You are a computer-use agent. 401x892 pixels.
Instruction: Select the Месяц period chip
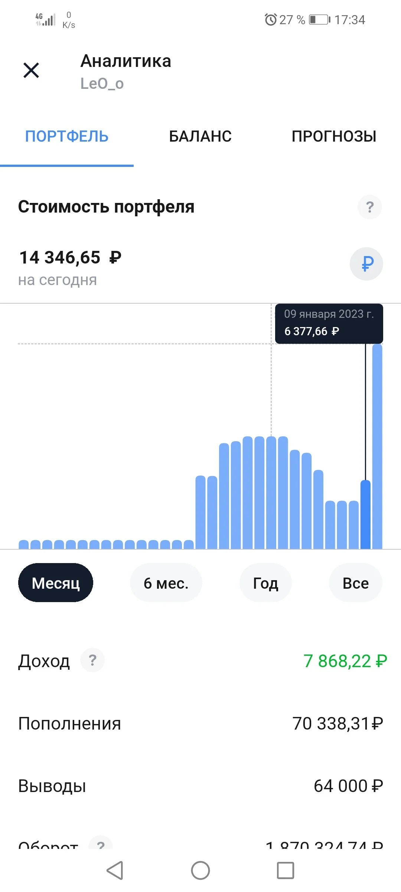pos(56,583)
